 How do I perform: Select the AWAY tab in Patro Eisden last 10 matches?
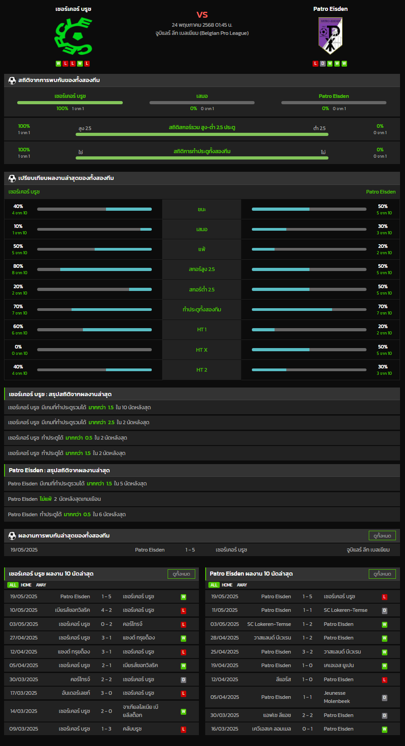tap(242, 585)
